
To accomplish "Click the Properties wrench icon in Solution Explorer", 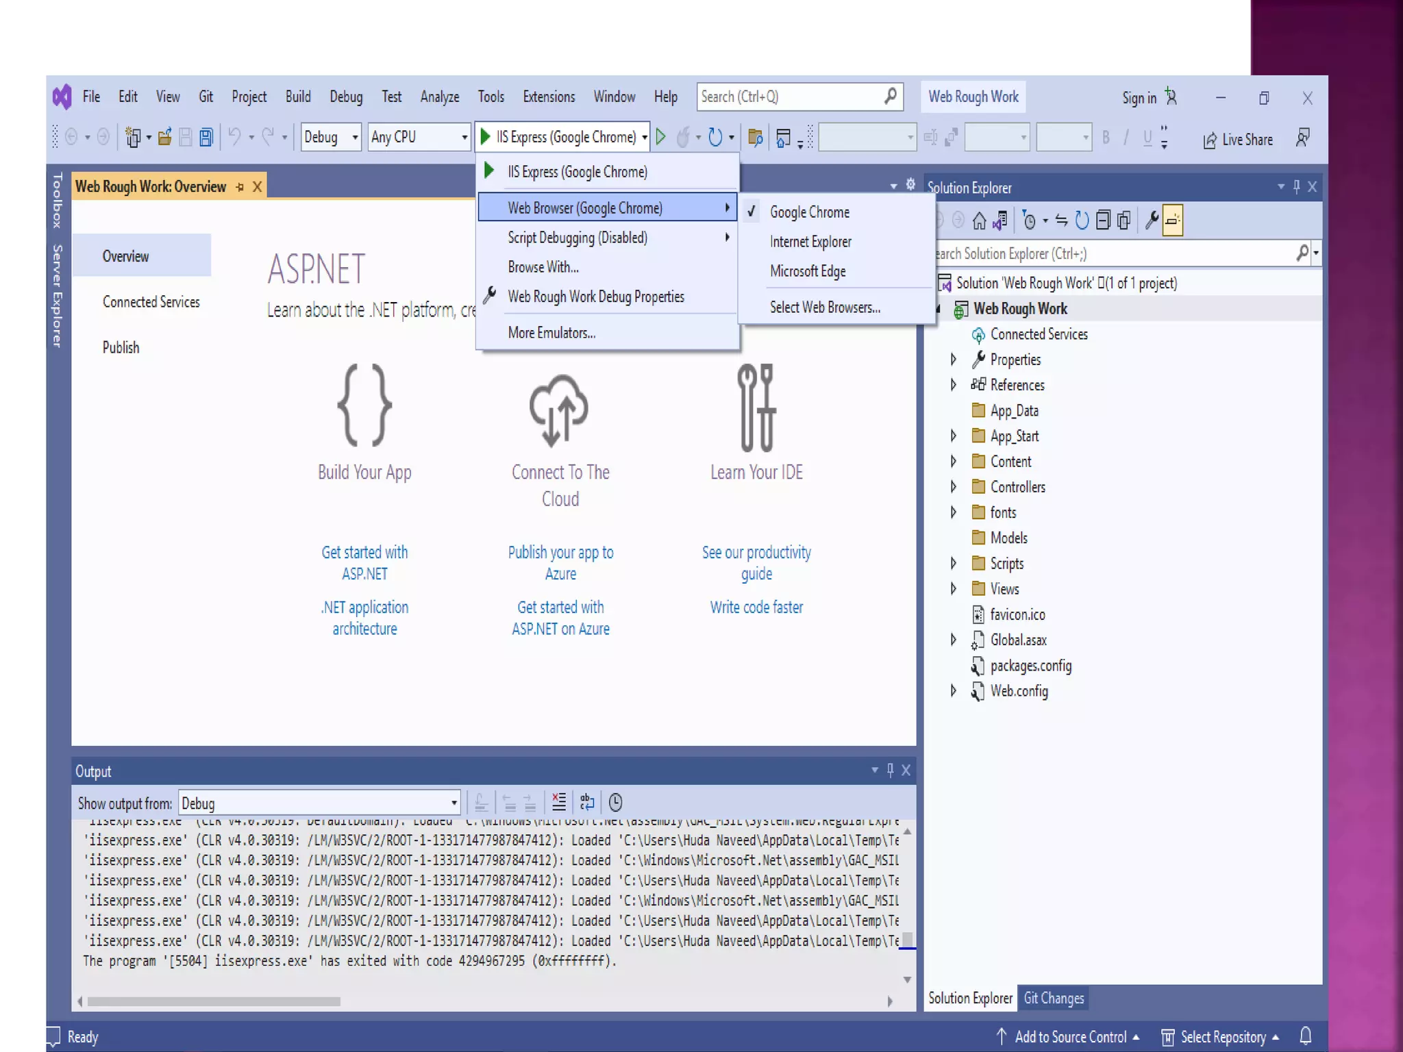I will click(1152, 221).
